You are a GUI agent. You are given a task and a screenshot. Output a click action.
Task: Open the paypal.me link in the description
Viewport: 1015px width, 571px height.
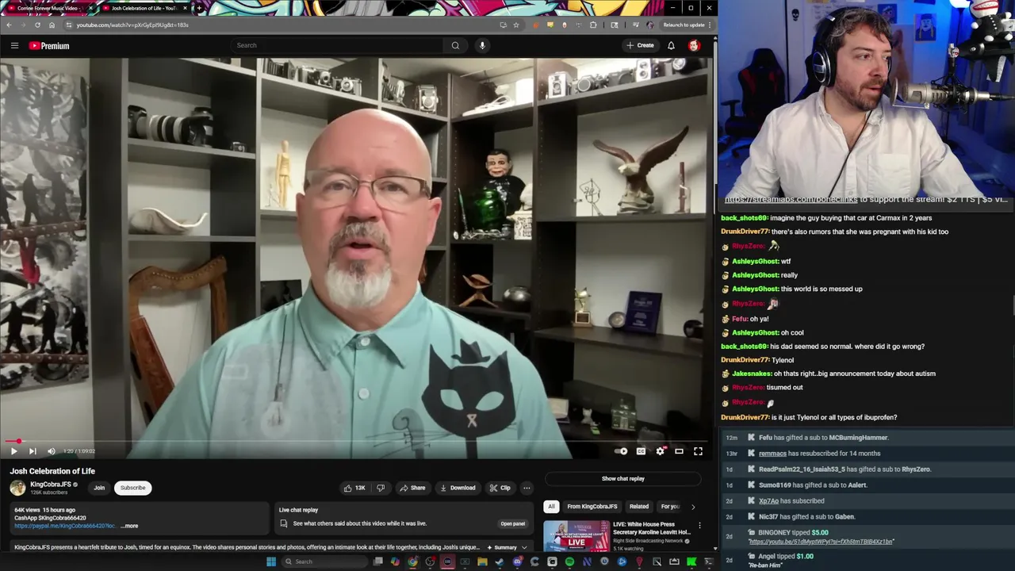coord(65,526)
